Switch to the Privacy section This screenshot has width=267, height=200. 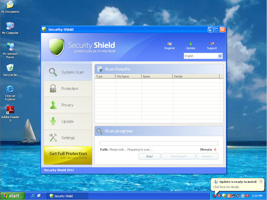point(68,105)
